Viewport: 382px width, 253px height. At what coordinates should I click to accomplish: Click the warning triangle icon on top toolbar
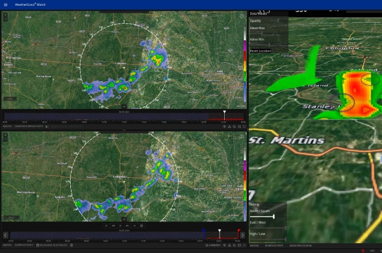(x=229, y=126)
